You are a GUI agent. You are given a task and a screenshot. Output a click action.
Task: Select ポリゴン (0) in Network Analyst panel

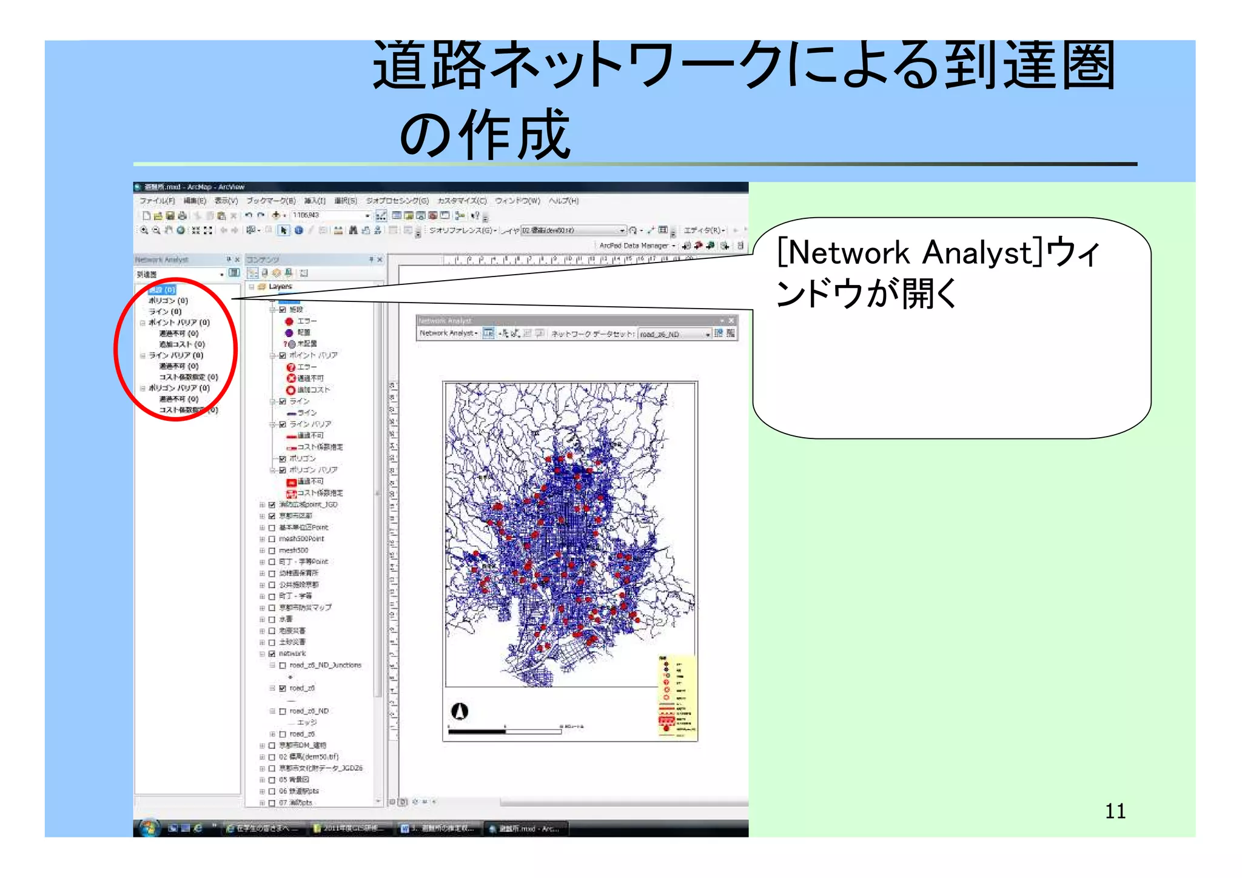(169, 301)
